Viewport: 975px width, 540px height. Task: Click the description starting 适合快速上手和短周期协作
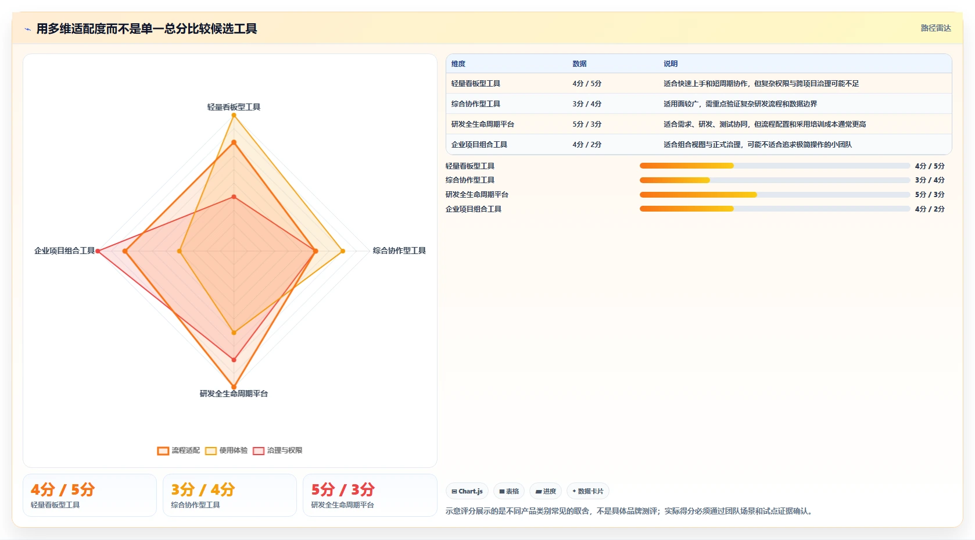click(x=761, y=84)
